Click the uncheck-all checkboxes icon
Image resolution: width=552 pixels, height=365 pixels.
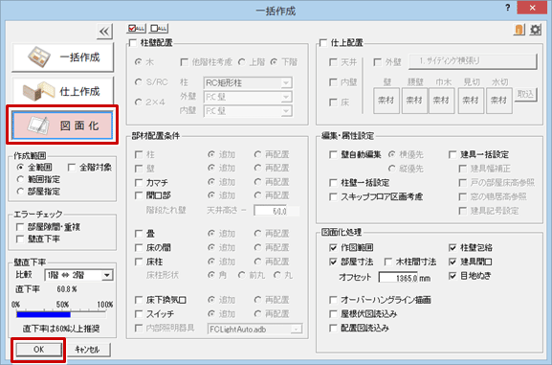(x=159, y=29)
